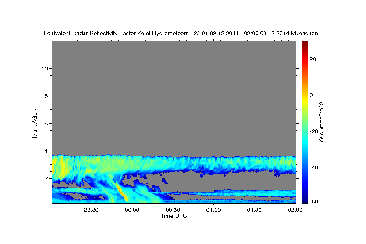
Task: Click the height tick label '4'
Action: click(46, 151)
